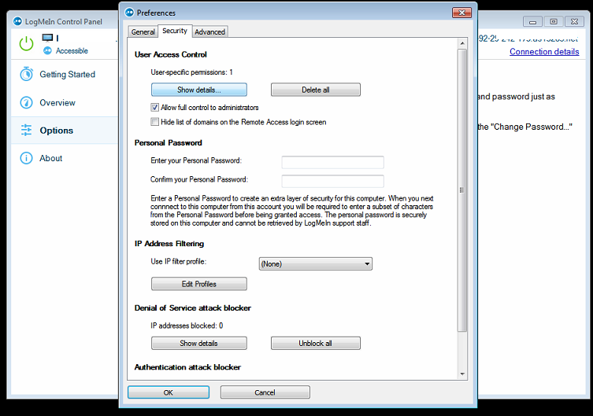
Task: Click the vertical scrollbar thumb in Preferences
Action: (462, 190)
